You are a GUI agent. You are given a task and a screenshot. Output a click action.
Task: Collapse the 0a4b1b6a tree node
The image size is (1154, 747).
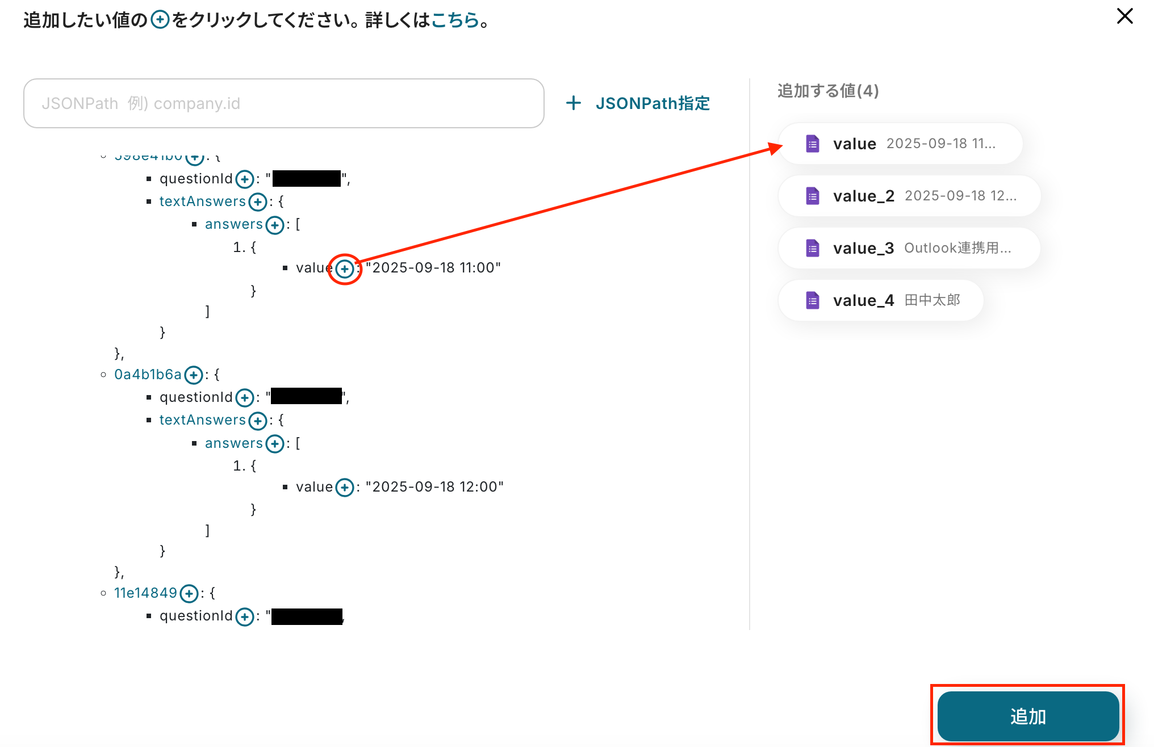point(148,375)
